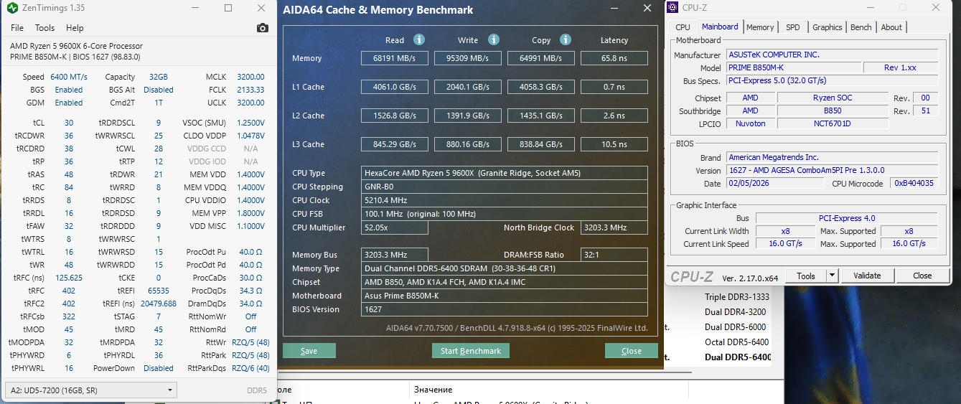
Task: Click the Validate button in CPU-Z
Action: coord(866,276)
